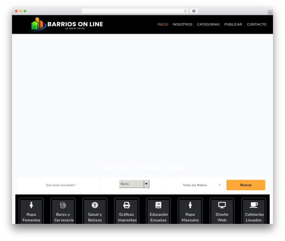Click the Ropa Masculina label

[x=190, y=217]
